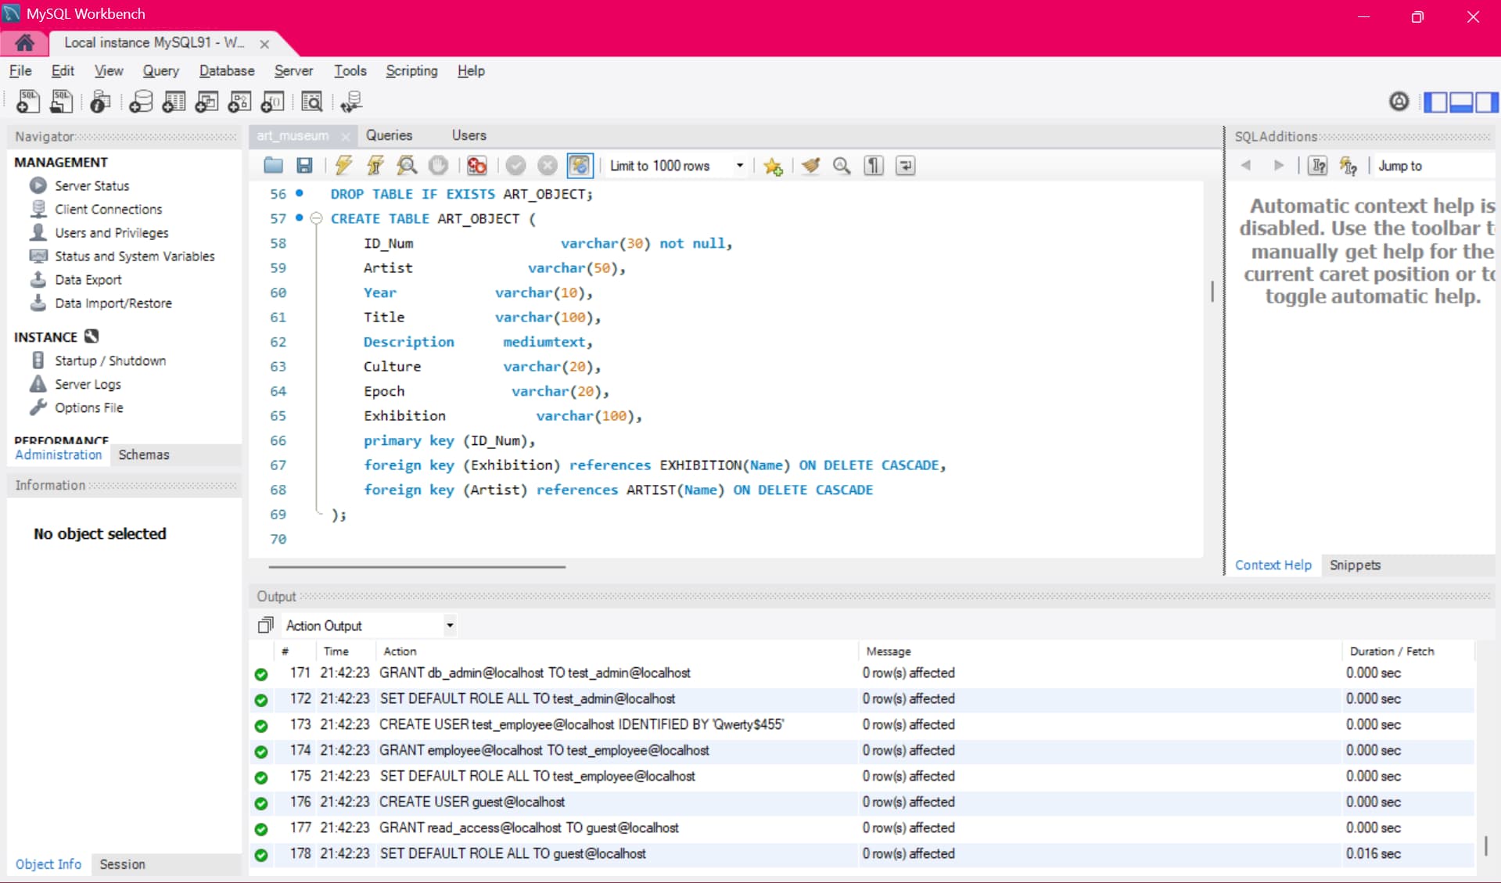Search table data magnifier icon
Viewport: 1501px width, 883px height.
[x=311, y=102]
